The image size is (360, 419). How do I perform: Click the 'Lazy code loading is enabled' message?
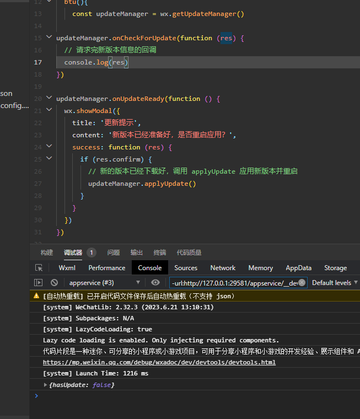click(x=161, y=340)
